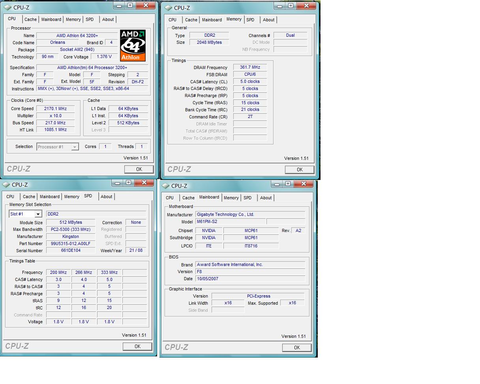Click the F8 BIOS version value
Viewport: 480px width, 384px height.
(x=250, y=272)
